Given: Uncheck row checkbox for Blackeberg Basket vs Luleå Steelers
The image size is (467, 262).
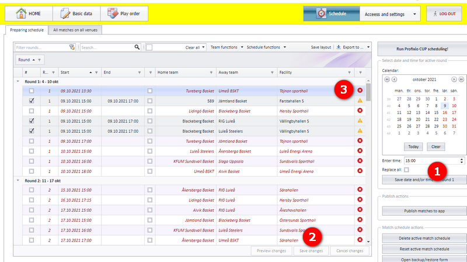Looking at the screenshot, I should tap(32, 130).
